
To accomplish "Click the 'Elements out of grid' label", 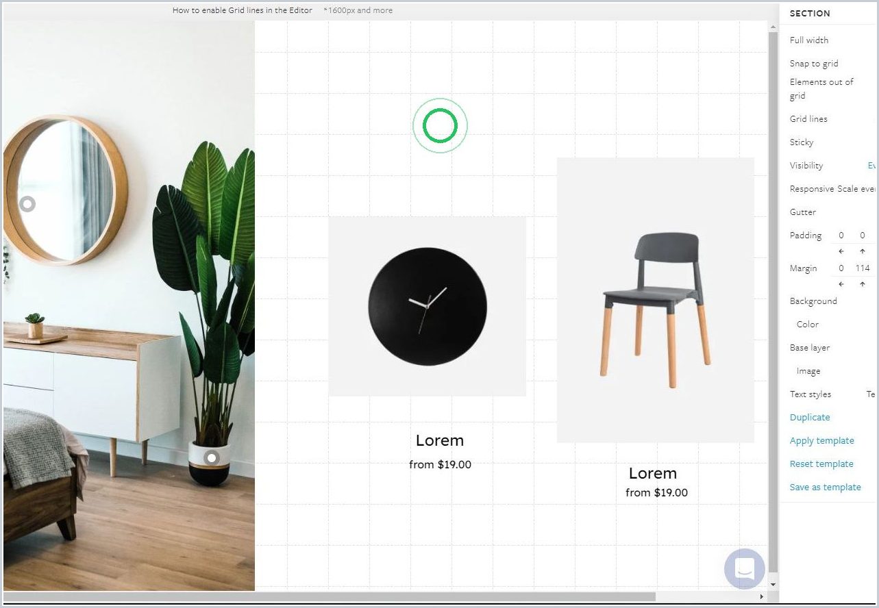I will pyautogui.click(x=822, y=89).
